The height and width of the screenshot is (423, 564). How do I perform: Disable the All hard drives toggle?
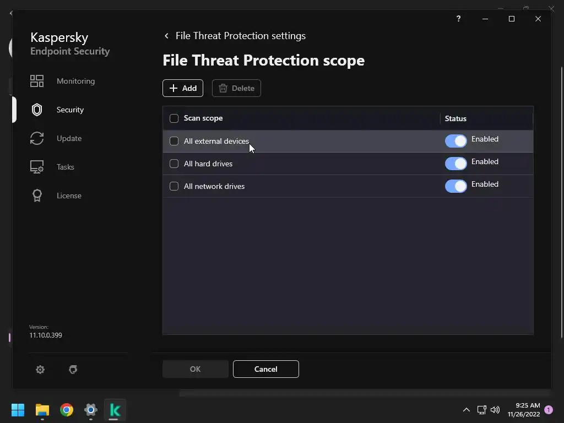tap(455, 164)
